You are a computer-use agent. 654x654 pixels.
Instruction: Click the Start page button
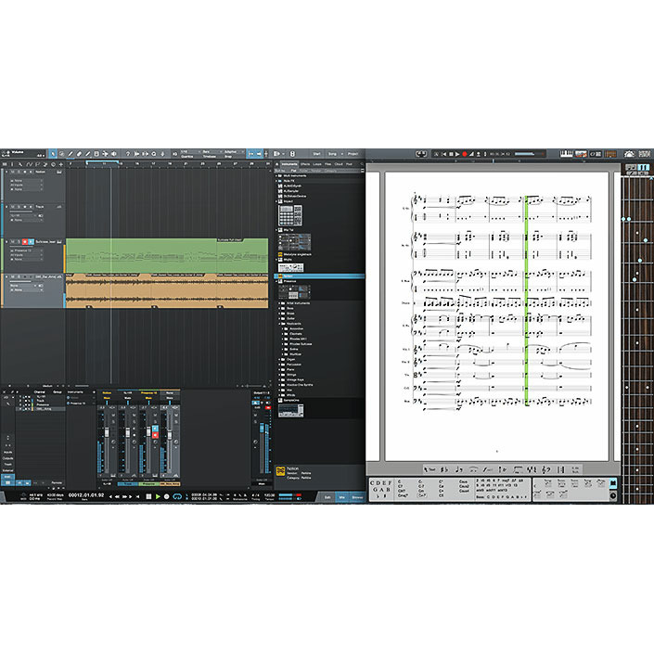[x=316, y=153]
